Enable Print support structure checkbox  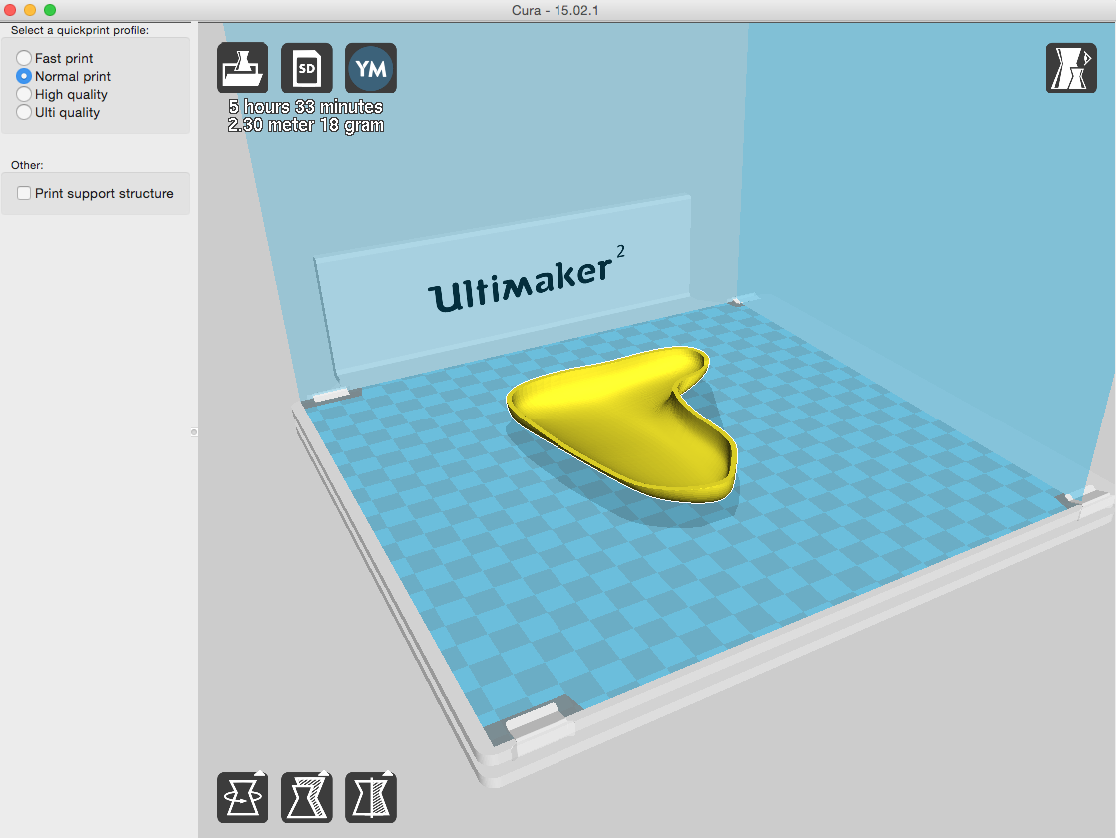click(x=24, y=193)
